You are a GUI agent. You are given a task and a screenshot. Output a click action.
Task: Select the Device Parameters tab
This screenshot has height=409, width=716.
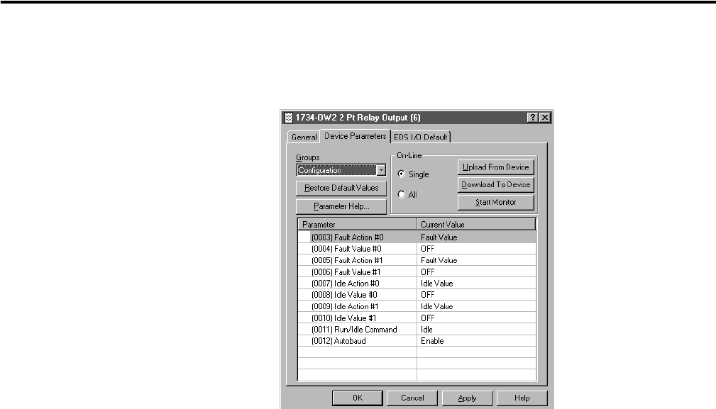356,136
